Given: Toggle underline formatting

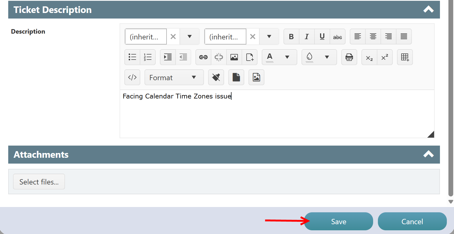Looking at the screenshot, I should tap(322, 37).
